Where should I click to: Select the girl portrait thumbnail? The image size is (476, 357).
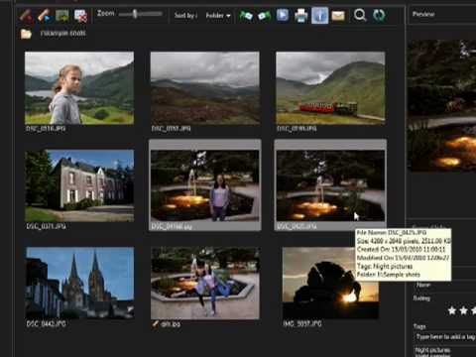click(x=79, y=88)
